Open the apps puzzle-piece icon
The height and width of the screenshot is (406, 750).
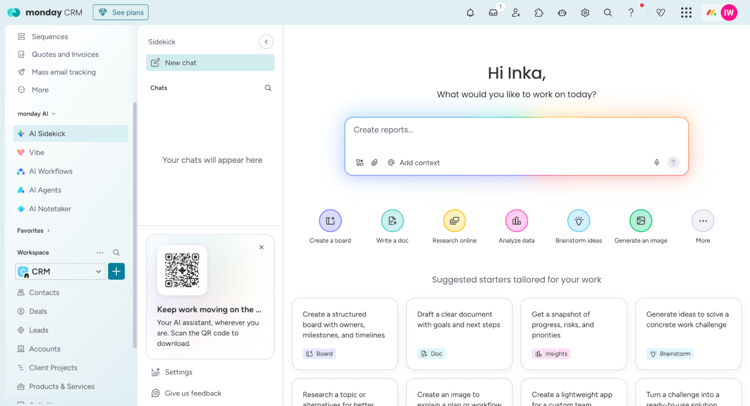click(539, 13)
